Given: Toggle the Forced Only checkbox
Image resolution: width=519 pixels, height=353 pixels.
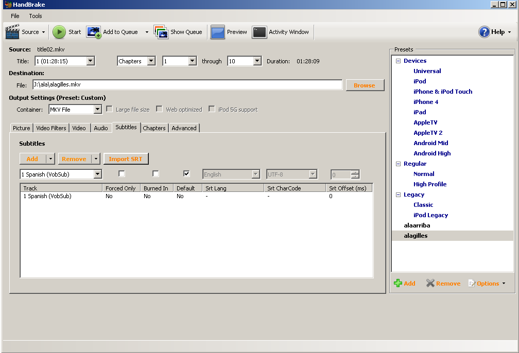Looking at the screenshot, I should 122,174.
